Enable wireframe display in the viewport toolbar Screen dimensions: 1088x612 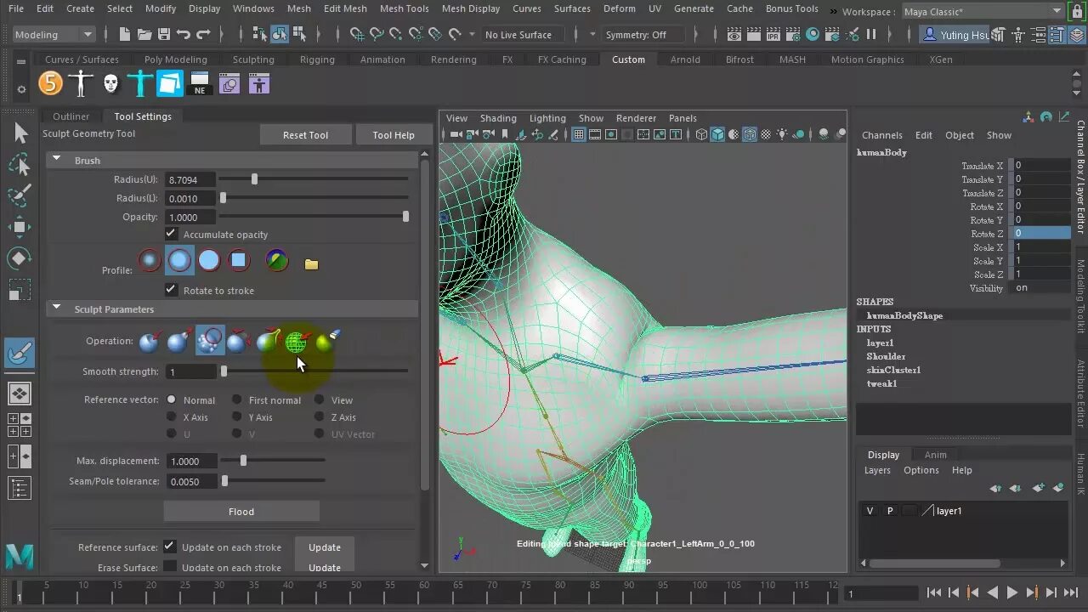(x=702, y=134)
